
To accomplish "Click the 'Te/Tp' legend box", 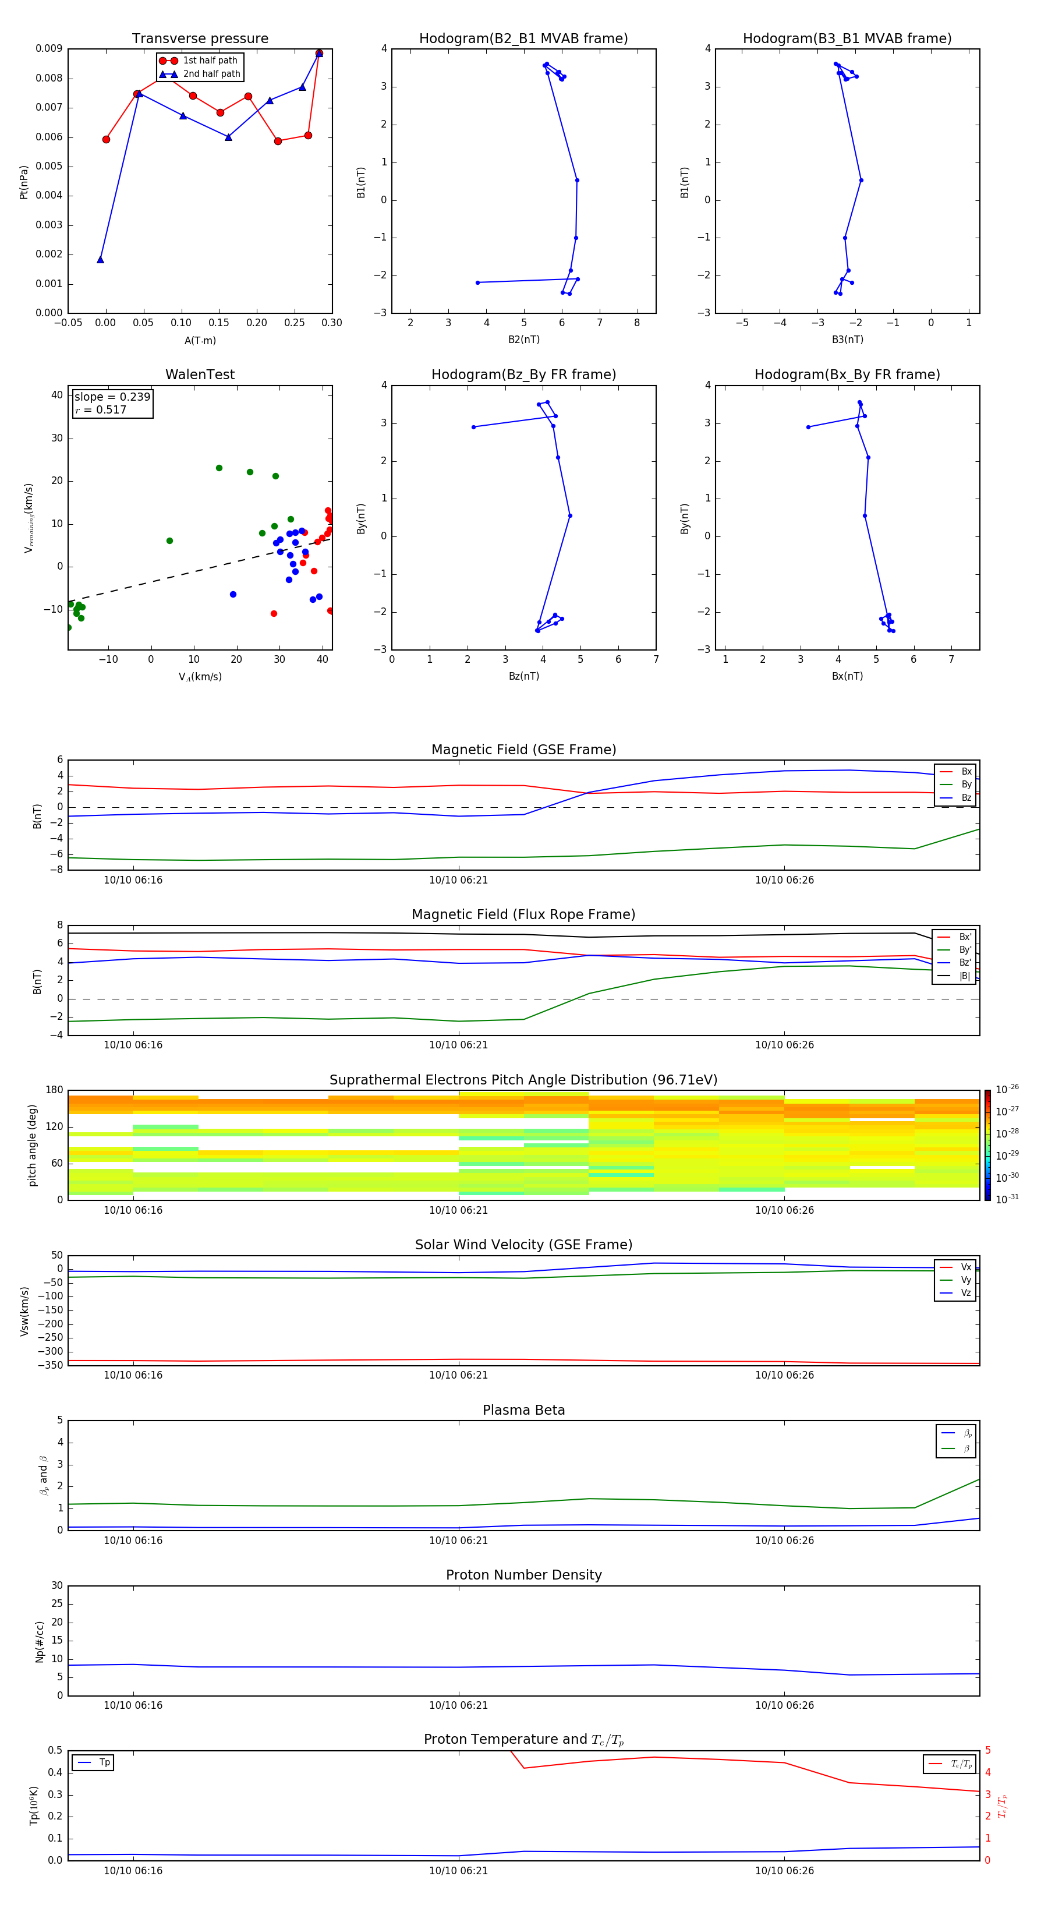I will (950, 1764).
